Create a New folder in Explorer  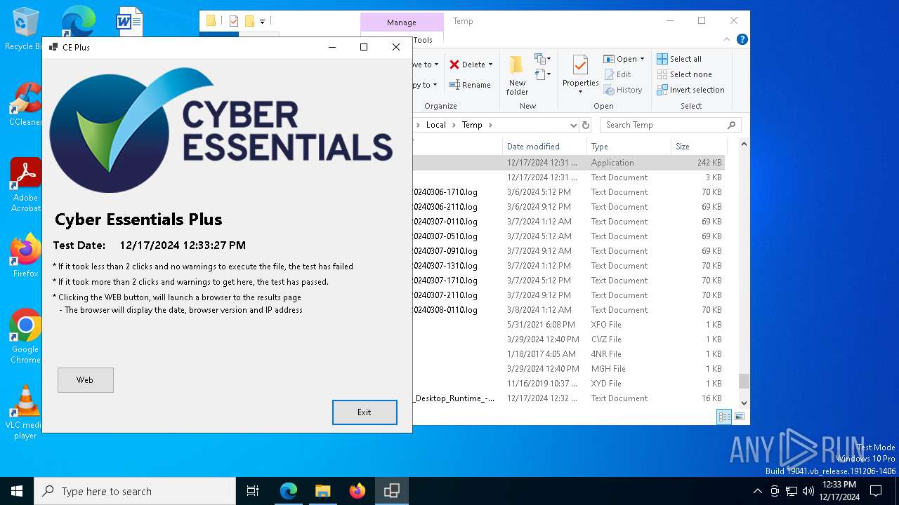[x=517, y=76]
